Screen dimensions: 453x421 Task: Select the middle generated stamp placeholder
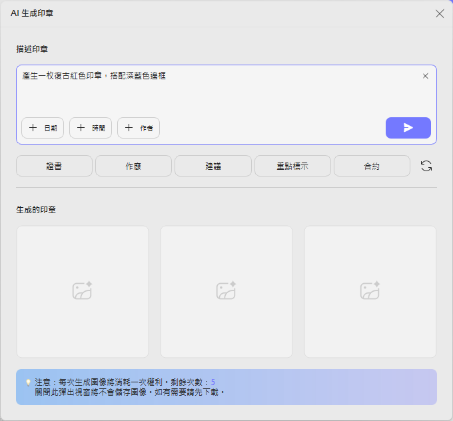pos(226,292)
